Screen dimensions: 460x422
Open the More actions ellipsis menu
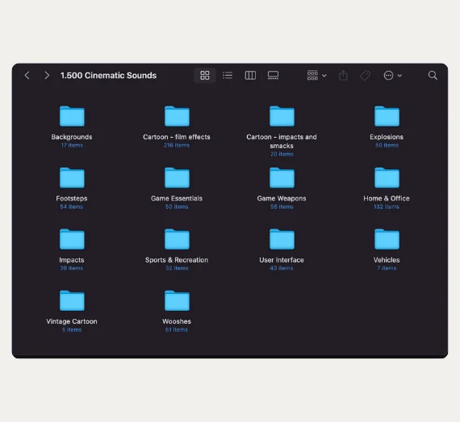coord(392,76)
